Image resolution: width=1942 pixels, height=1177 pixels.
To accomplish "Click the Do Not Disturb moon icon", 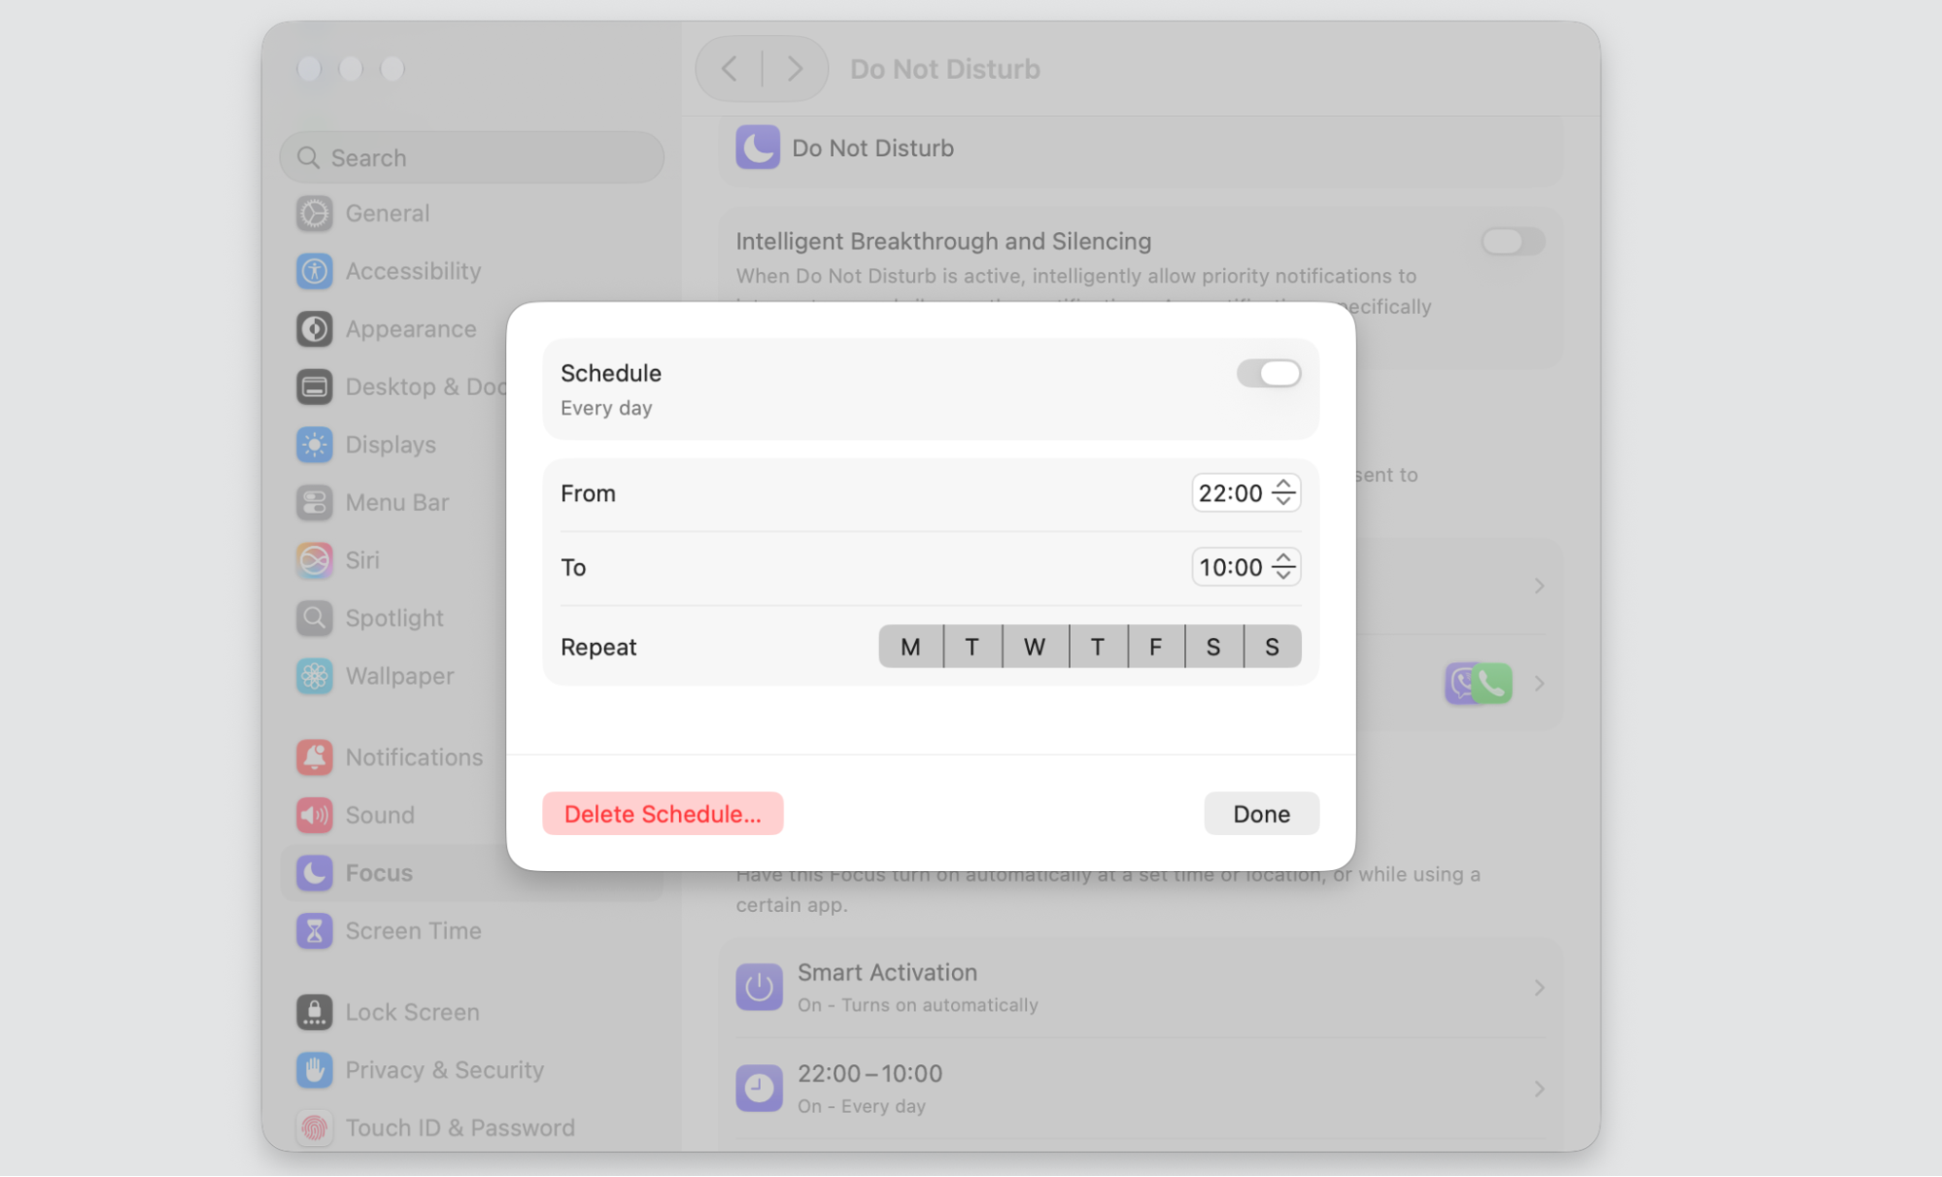I will click(758, 148).
